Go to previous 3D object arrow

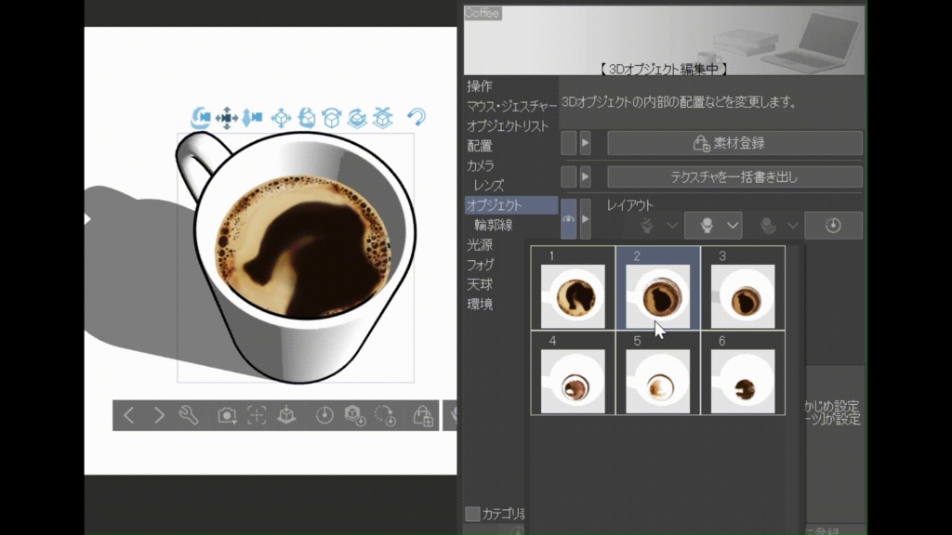128,415
